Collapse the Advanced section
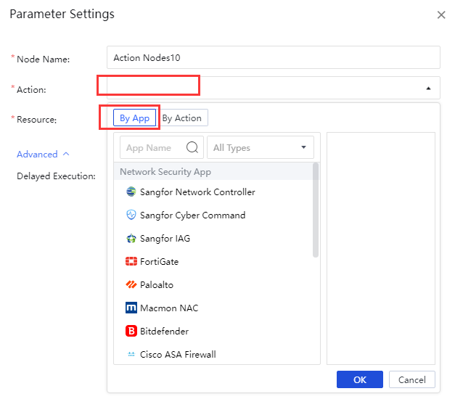The width and height of the screenshot is (455, 407). (x=43, y=155)
